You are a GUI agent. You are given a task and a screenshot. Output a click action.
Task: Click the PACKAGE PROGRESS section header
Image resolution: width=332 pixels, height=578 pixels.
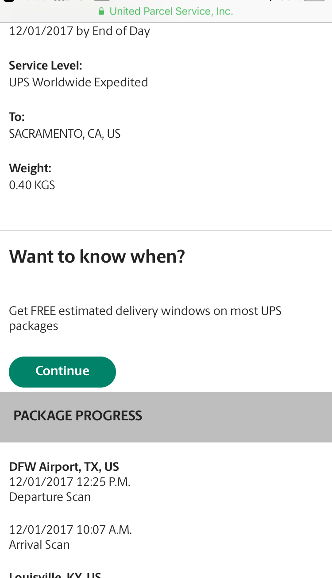(77, 416)
